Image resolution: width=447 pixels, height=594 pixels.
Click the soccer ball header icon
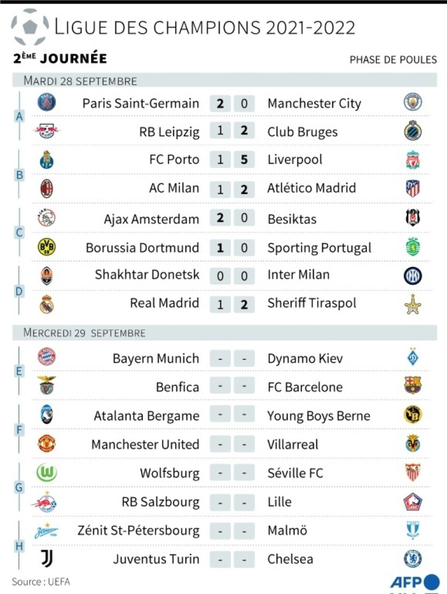pos(30,26)
